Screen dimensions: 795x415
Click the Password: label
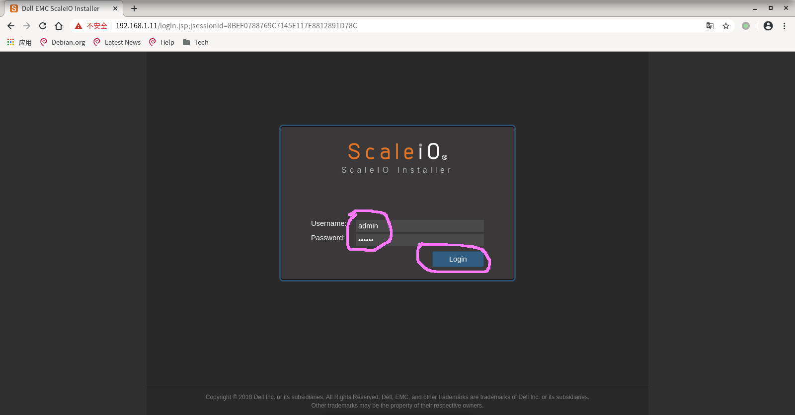328,238
